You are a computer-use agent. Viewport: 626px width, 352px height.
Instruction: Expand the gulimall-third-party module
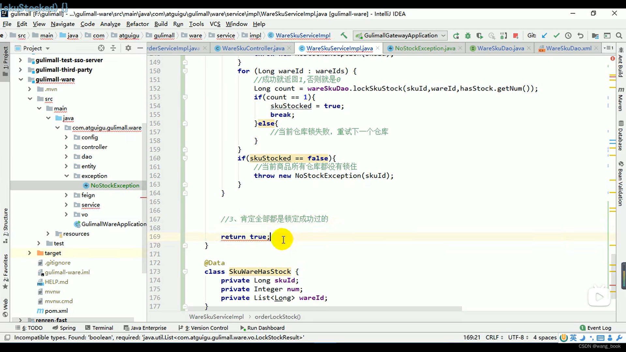pos(20,70)
